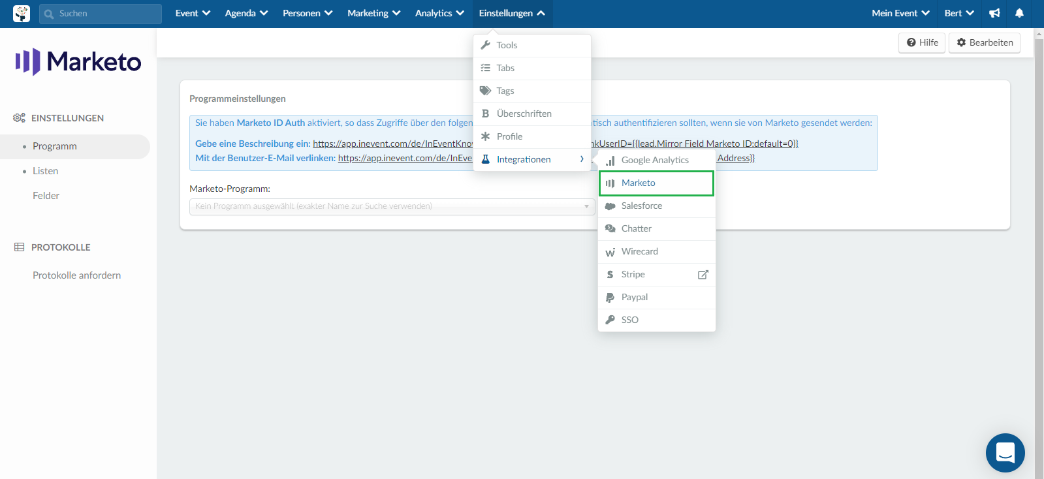This screenshot has height=479, width=1044.
Task: Click the tag icon beside Tags
Action: click(485, 91)
